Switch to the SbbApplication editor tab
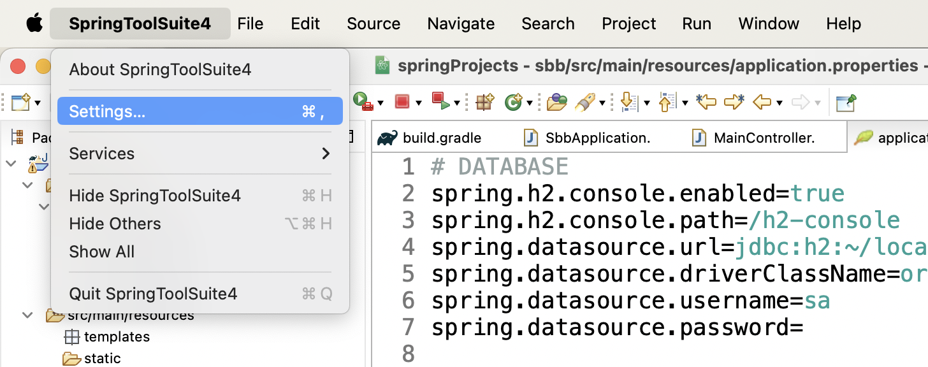Viewport: 928px width, 367px height. point(588,138)
